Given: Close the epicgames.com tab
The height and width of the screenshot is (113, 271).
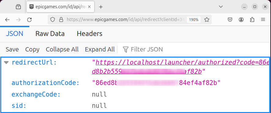Looking at the screenshot, I should click(x=89, y=7).
